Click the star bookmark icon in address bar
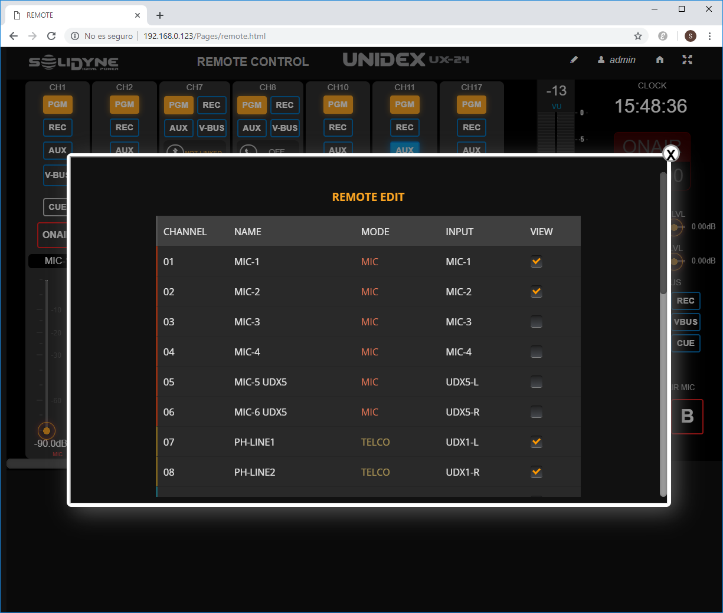 (637, 36)
